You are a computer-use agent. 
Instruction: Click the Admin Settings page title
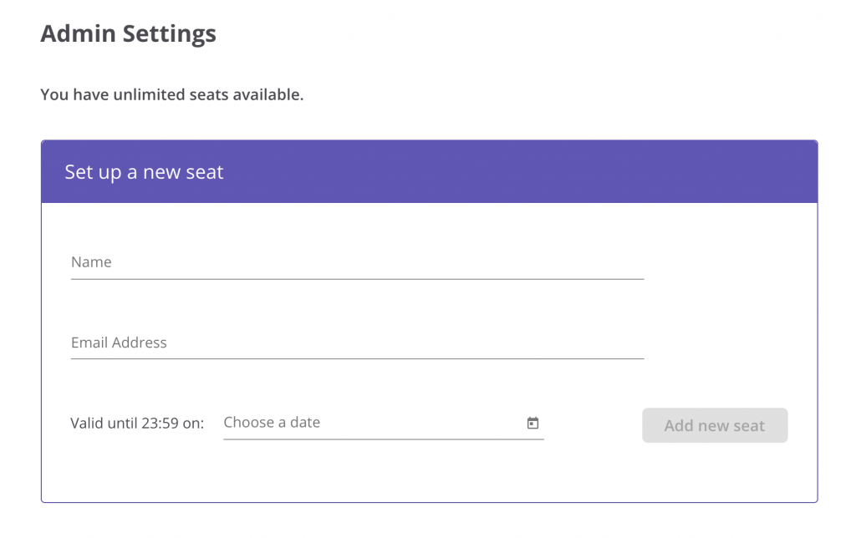(x=128, y=33)
